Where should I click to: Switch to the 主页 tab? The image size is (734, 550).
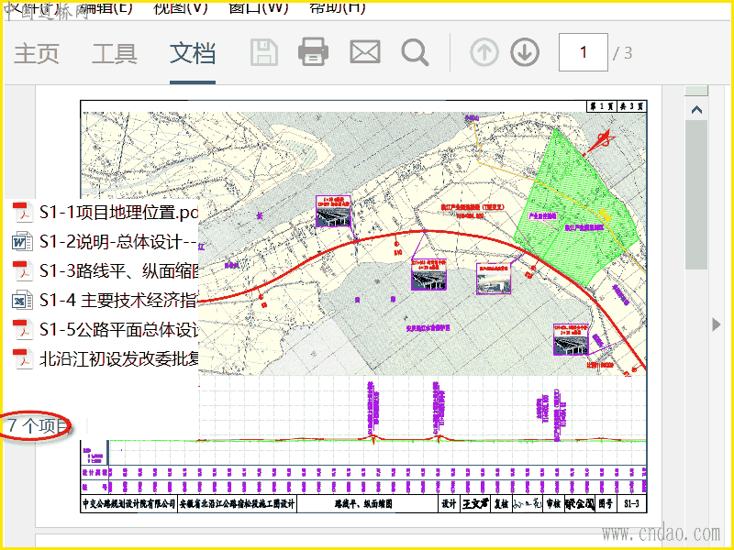pos(37,53)
